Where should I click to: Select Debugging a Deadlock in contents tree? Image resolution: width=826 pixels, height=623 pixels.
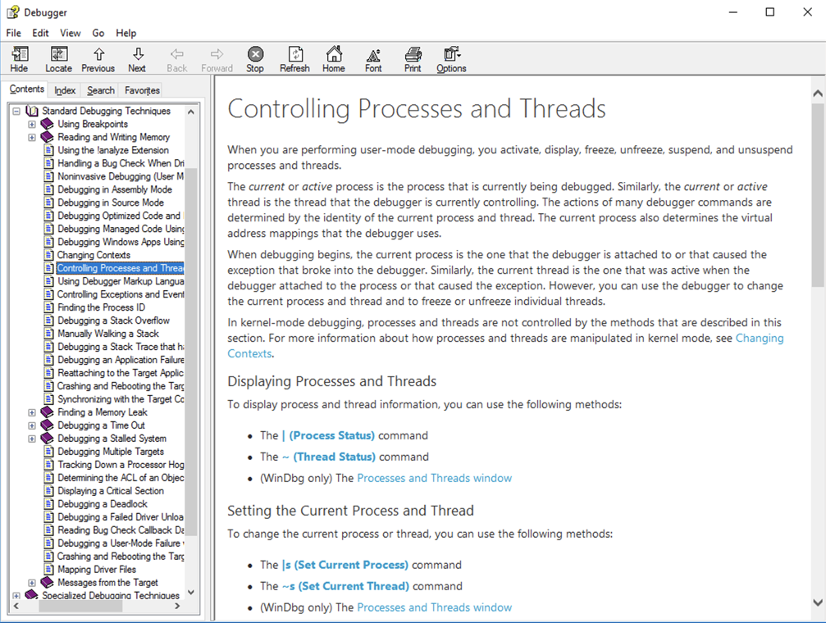coord(103,504)
